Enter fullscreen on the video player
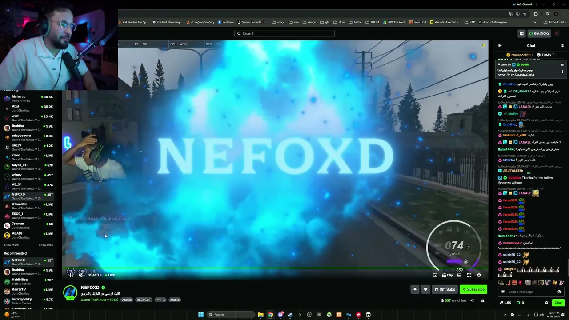This screenshot has width=569, height=320. (469, 275)
